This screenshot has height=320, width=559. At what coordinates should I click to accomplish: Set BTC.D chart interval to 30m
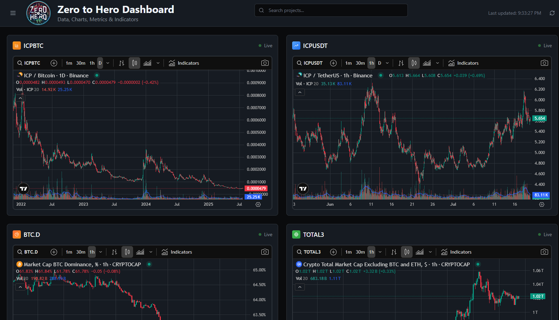[81, 252]
